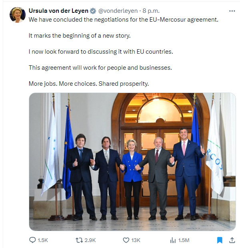Click the EU-Mercosur agreement text line
240x248 pixels.
(124, 20)
